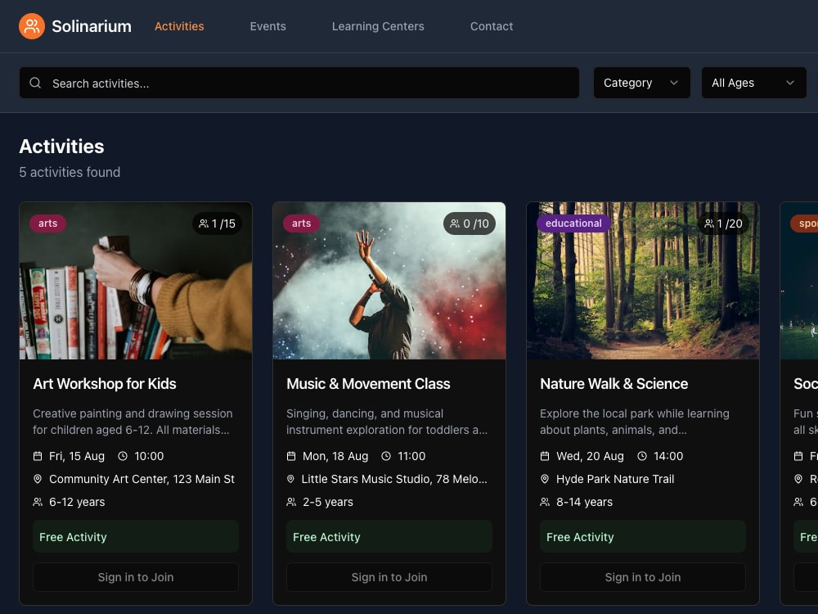Image resolution: width=818 pixels, height=614 pixels.
Task: Click Free Activity label on Music class card
Action: (x=326, y=537)
